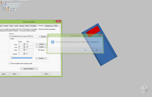Expand the Coordinate Systems node
This screenshot has height=97, width=152.
[x=2, y=4]
